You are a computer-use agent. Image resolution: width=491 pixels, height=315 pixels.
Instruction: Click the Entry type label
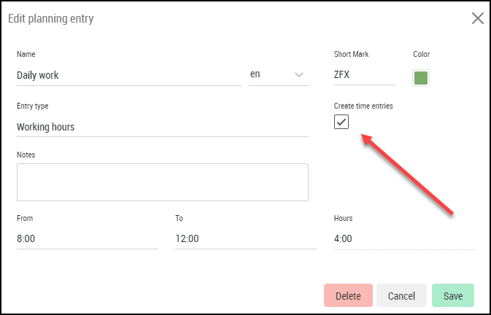(x=33, y=106)
